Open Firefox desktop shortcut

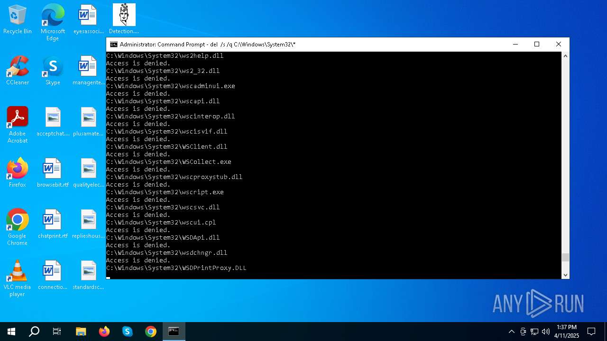(18, 173)
